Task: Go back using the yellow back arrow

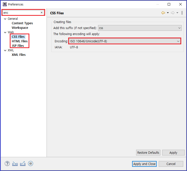Action: [163, 13]
